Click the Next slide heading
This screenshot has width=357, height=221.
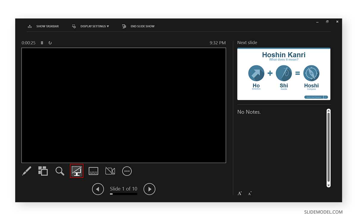tap(247, 43)
